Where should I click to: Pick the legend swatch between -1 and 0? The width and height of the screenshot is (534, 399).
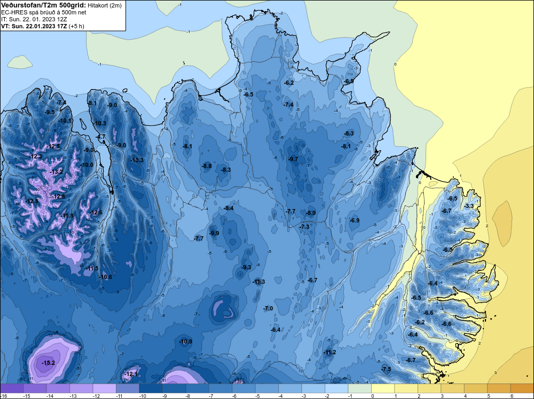tap(359, 388)
